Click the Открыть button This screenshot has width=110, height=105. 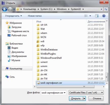tap(76, 98)
